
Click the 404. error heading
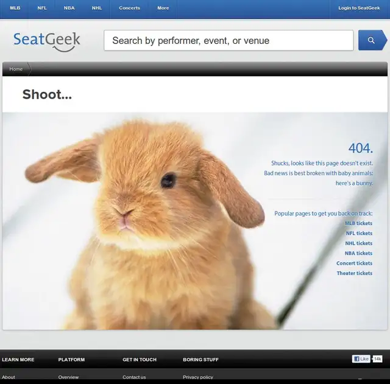(360, 148)
